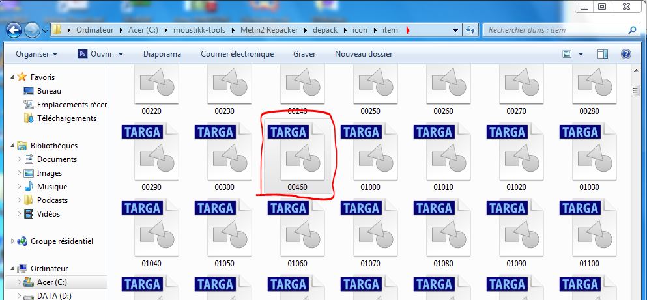
Task: Go back with the Back arrow button
Action: (x=14, y=30)
